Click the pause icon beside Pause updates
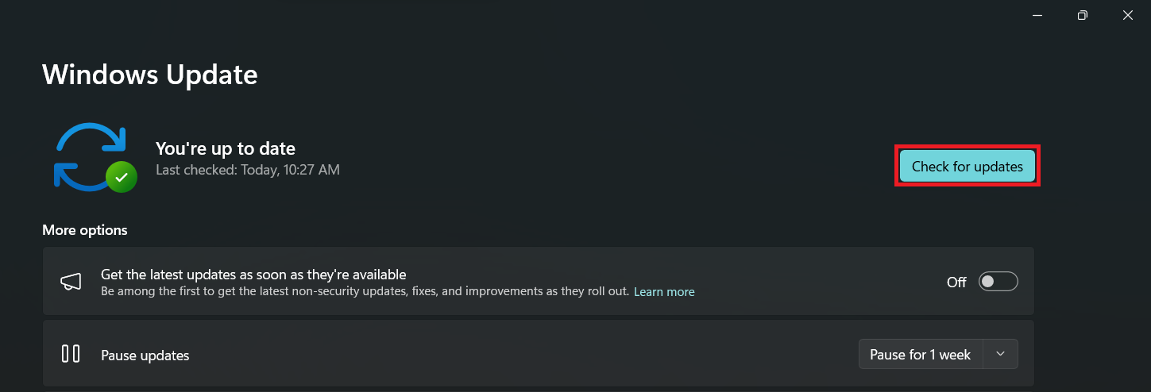This screenshot has width=1151, height=392. (x=71, y=354)
